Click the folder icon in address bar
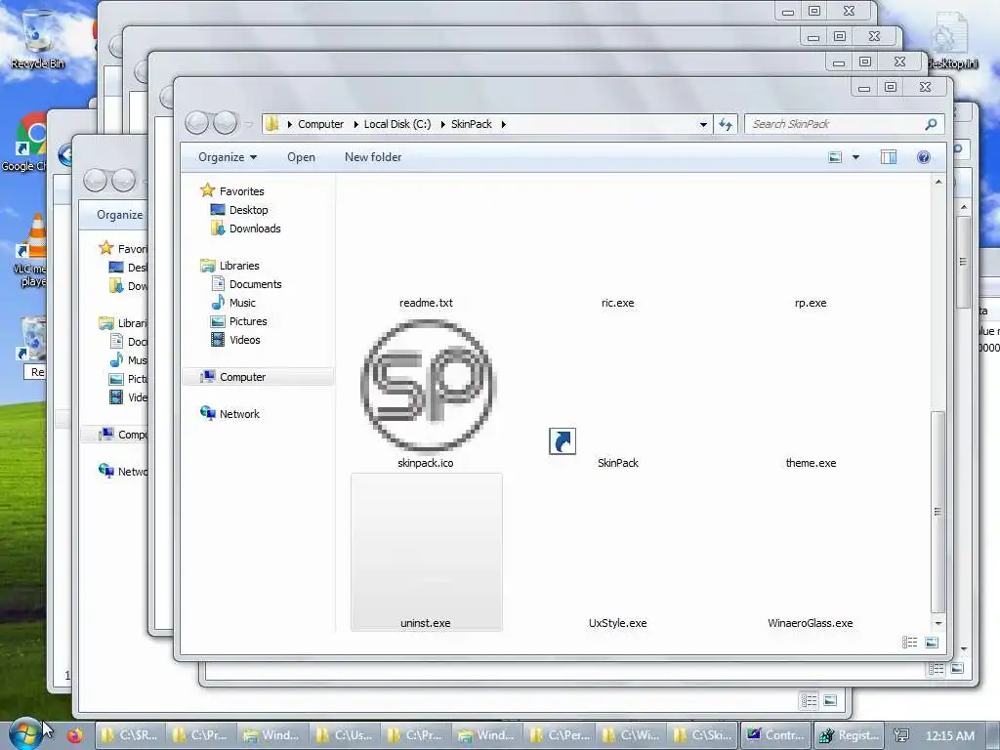The height and width of the screenshot is (750, 1000). point(272,124)
